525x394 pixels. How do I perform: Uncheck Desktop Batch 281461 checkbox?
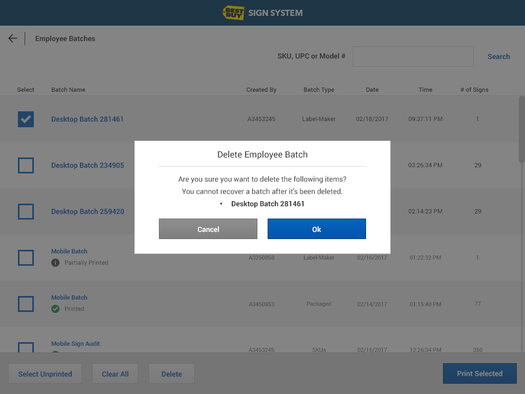(26, 119)
